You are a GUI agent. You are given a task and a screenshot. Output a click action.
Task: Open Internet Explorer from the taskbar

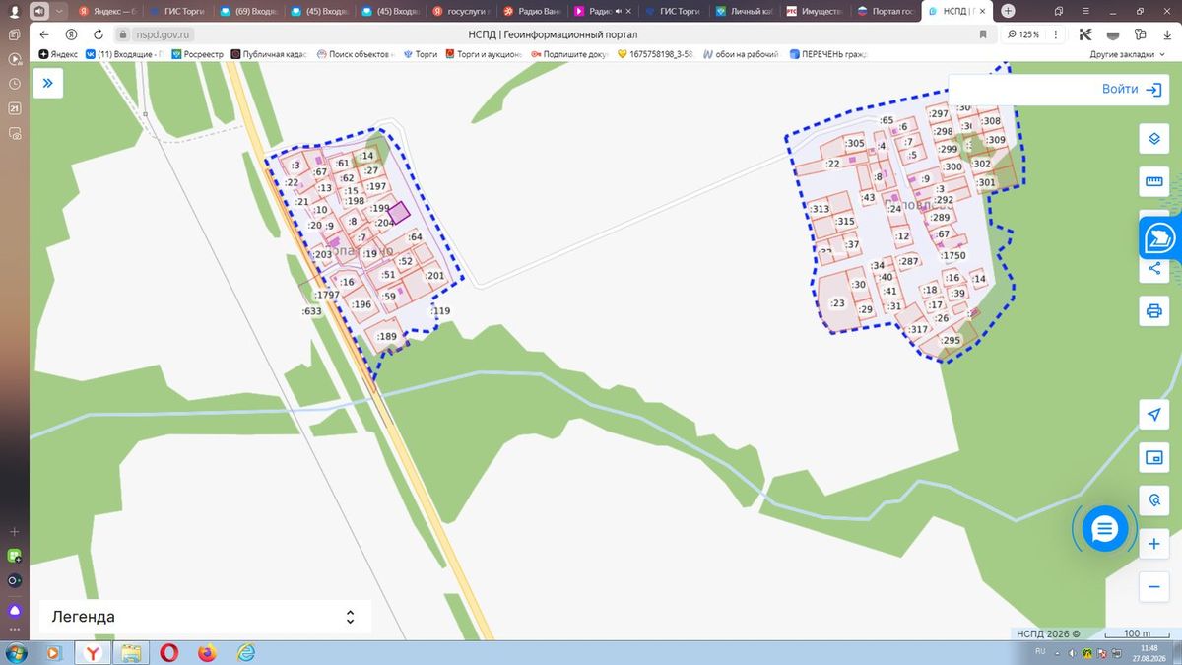click(x=245, y=652)
